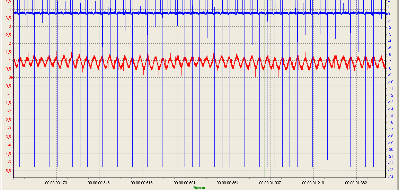The width and height of the screenshot is (399, 190).
Task: Click the green "Время" axis label
Action: click(199, 188)
